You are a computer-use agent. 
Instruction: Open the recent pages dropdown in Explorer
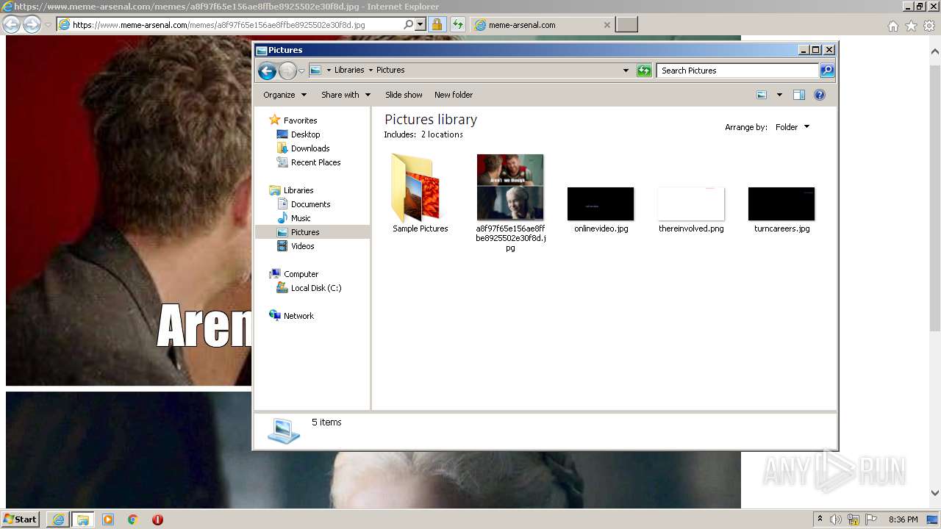pyautogui.click(x=301, y=71)
